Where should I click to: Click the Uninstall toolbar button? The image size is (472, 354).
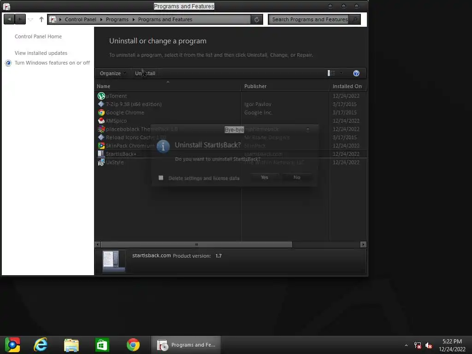click(x=145, y=73)
